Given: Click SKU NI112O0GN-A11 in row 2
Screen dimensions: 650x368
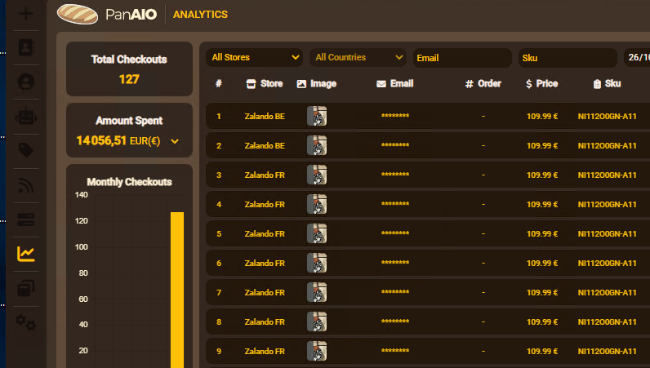Looking at the screenshot, I should tap(607, 146).
